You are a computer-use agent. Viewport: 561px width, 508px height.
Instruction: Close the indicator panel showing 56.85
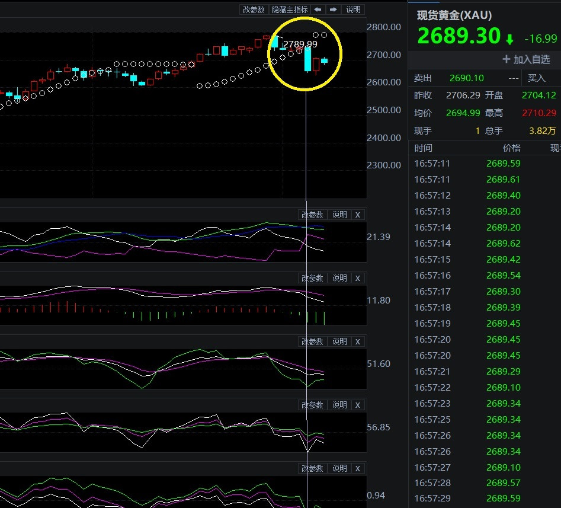click(x=357, y=405)
